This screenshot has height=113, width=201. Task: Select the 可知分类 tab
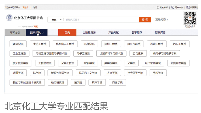15,32
